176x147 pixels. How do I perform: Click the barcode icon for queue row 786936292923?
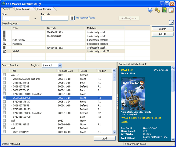(x=4, y=32)
